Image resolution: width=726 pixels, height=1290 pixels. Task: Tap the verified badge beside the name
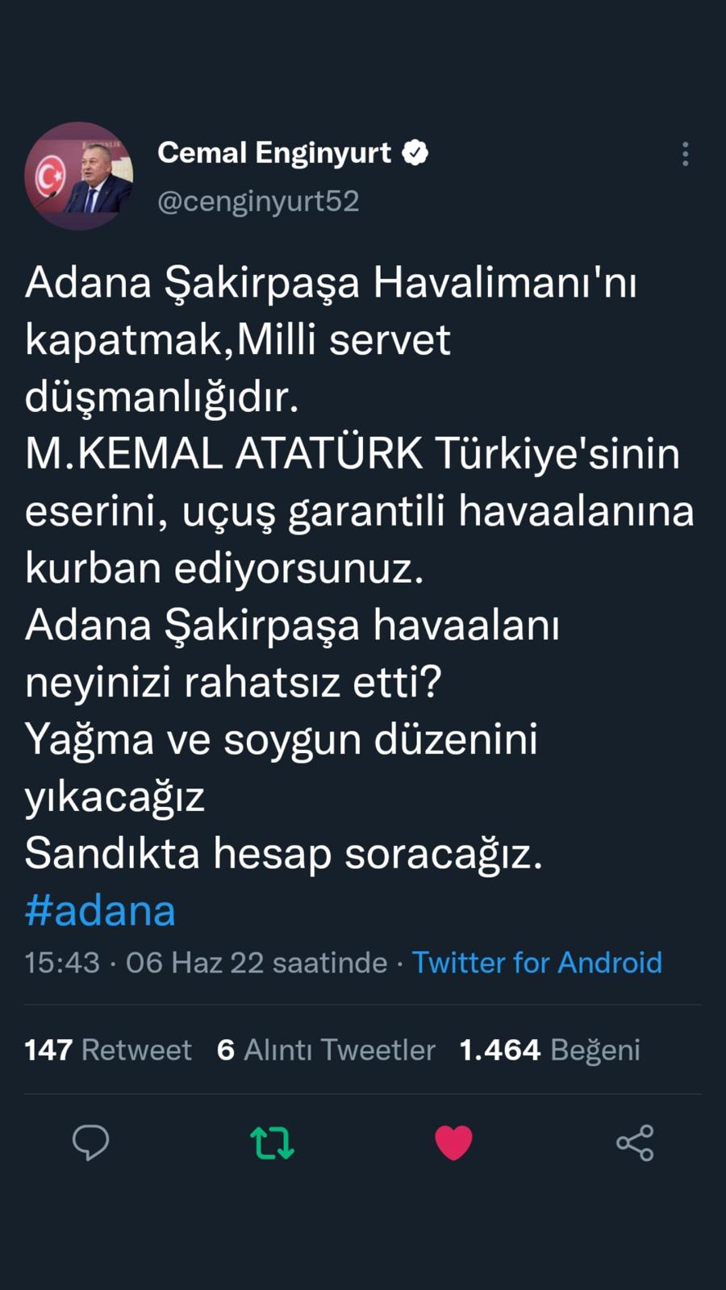coord(415,152)
